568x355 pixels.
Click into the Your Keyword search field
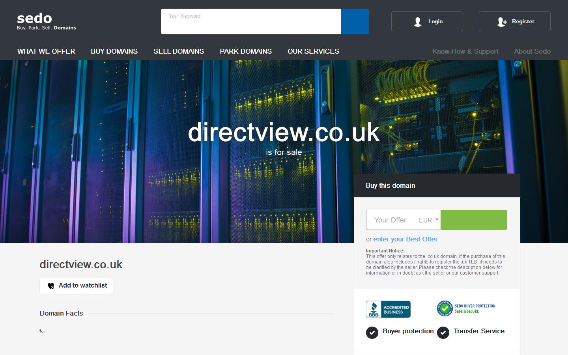coord(251,22)
